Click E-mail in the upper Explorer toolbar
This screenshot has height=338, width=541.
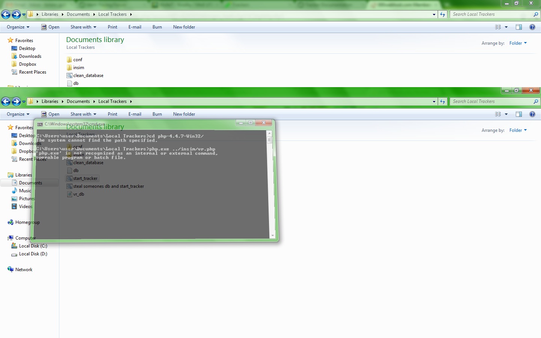[x=135, y=27]
